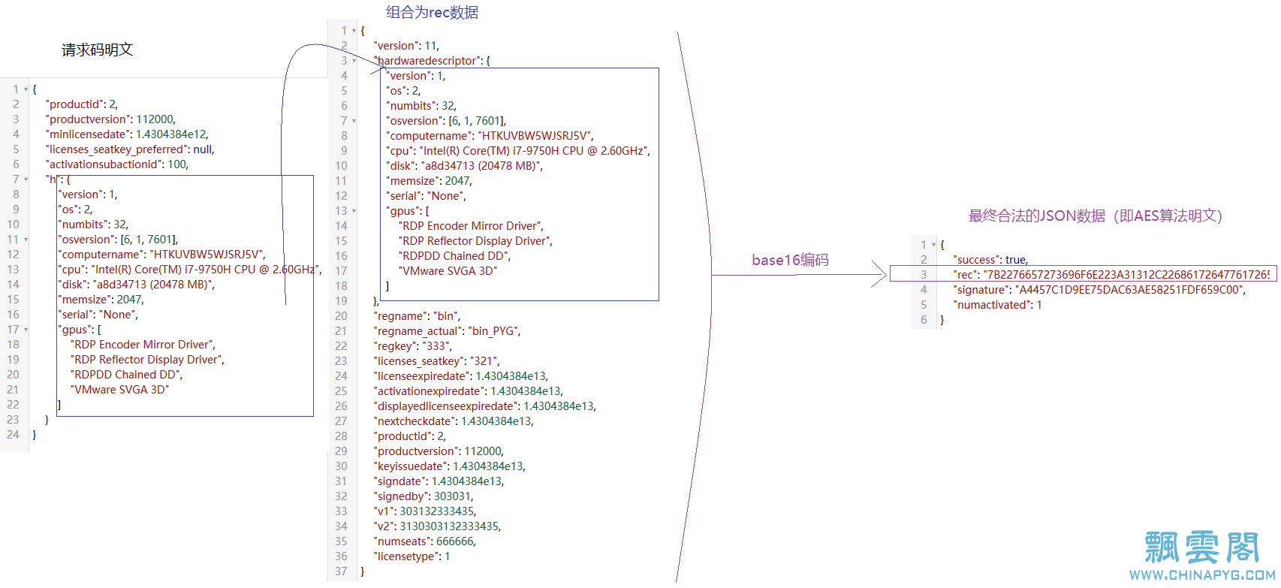Select "regname_actual": "bin_PYG" line

tap(447, 331)
